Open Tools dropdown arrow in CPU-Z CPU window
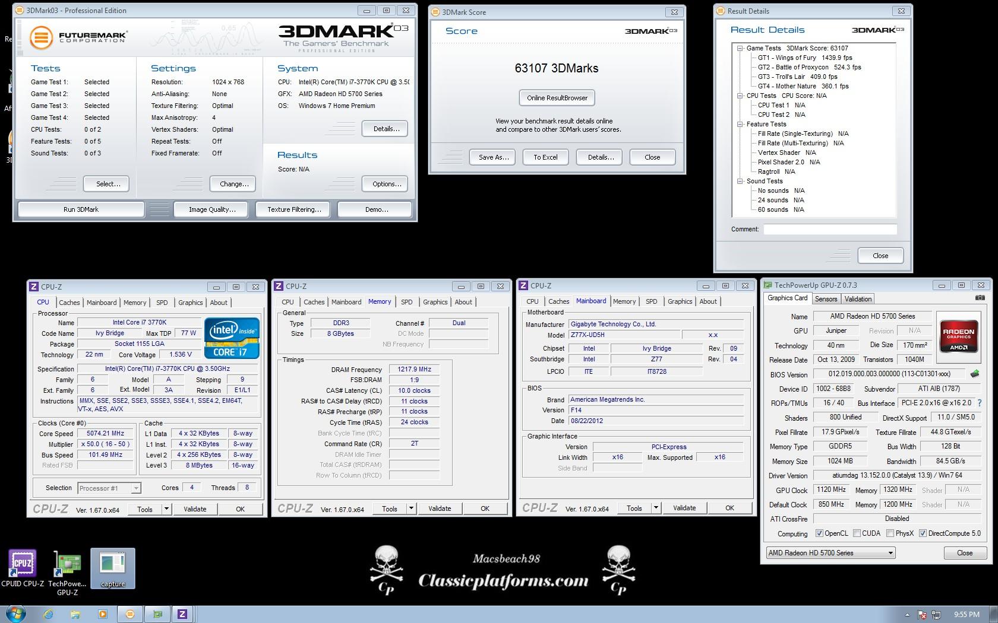This screenshot has width=998, height=623. point(166,509)
